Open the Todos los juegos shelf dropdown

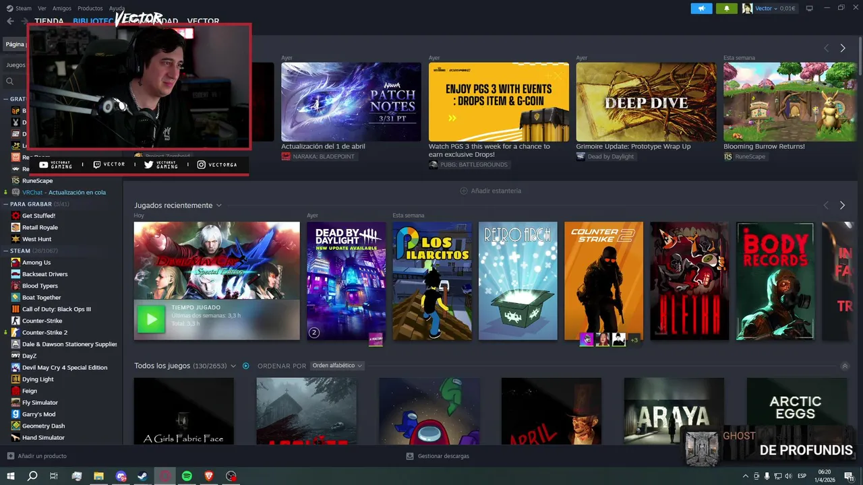[x=233, y=366]
